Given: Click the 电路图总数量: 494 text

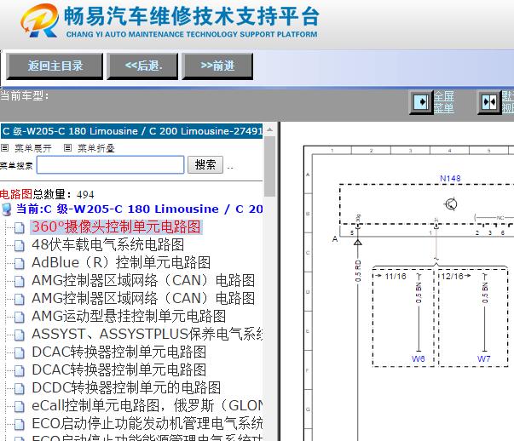Looking at the screenshot, I should pos(47,194).
